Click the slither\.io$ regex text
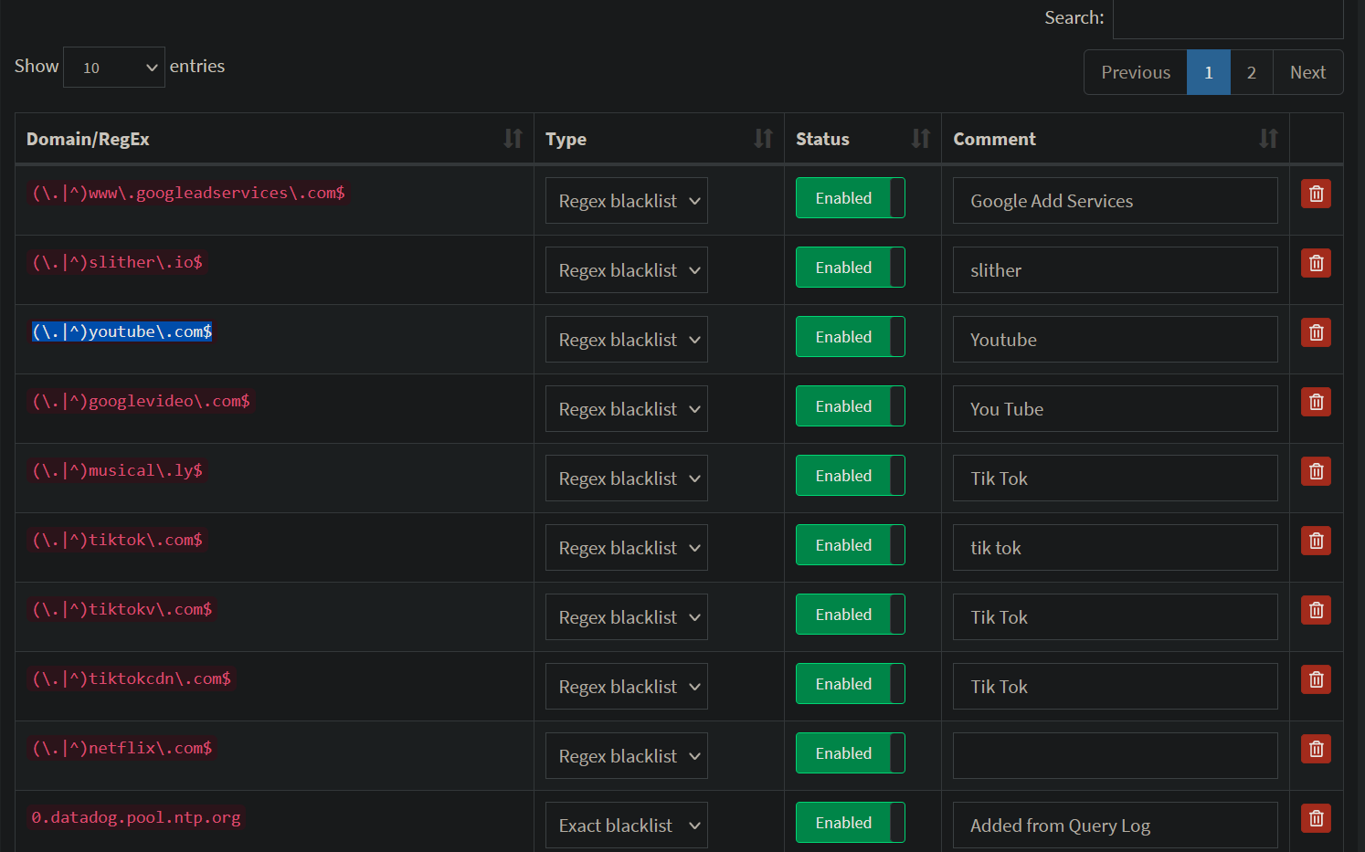 pos(117,262)
